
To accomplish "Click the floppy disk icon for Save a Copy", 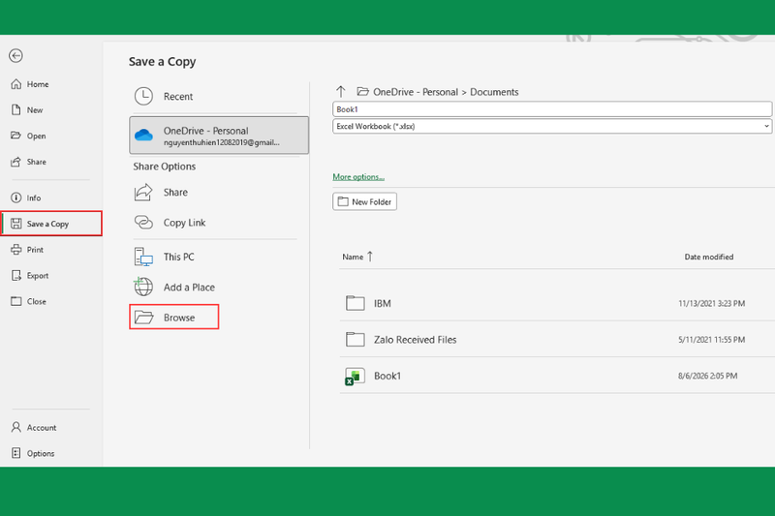I will (16, 224).
